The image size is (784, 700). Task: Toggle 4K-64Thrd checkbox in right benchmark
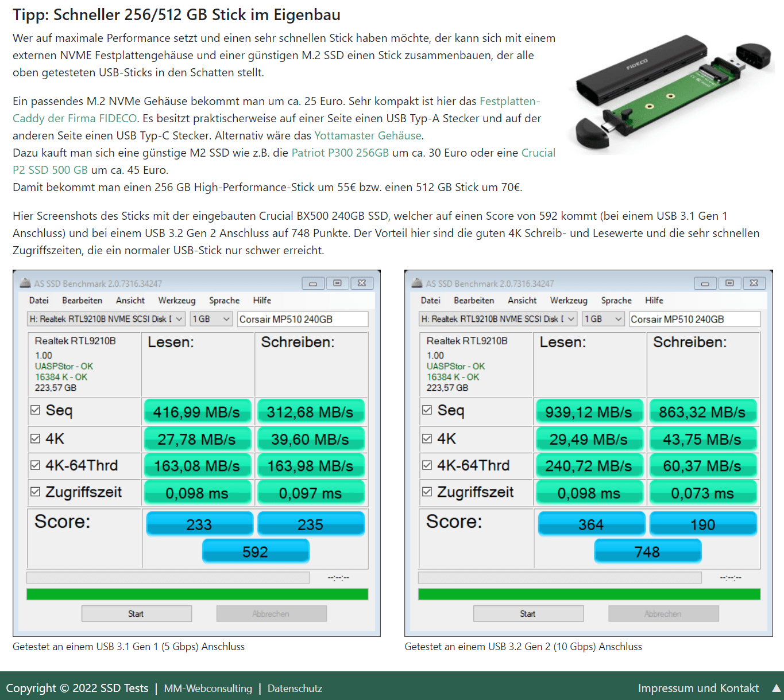tap(427, 465)
